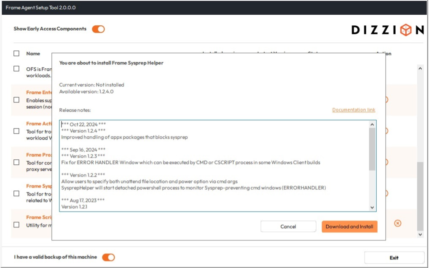Click the release notes scrollbar thumb
Screen dimensions: 429x268
pyautogui.click(x=372, y=149)
